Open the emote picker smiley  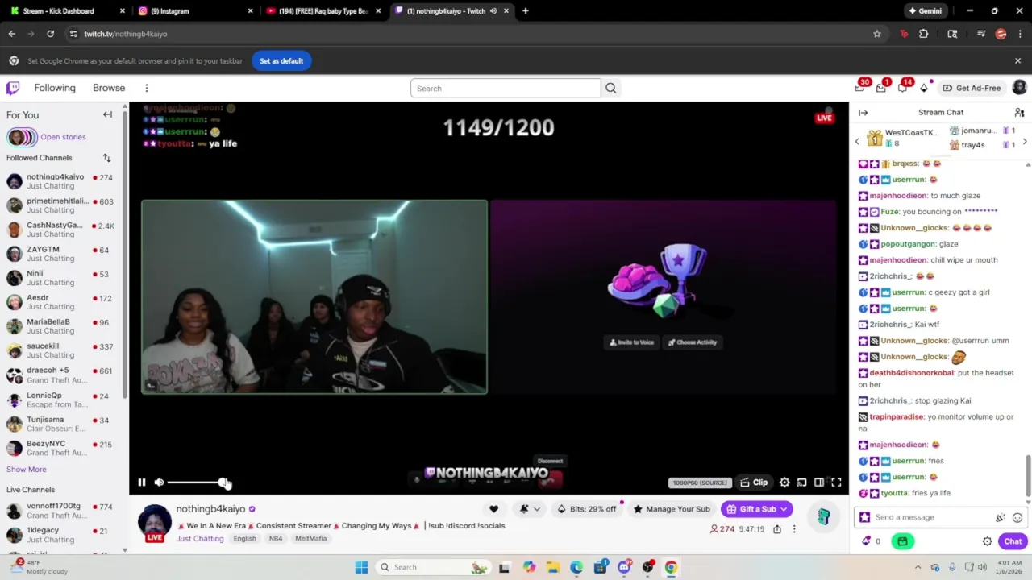click(1017, 517)
